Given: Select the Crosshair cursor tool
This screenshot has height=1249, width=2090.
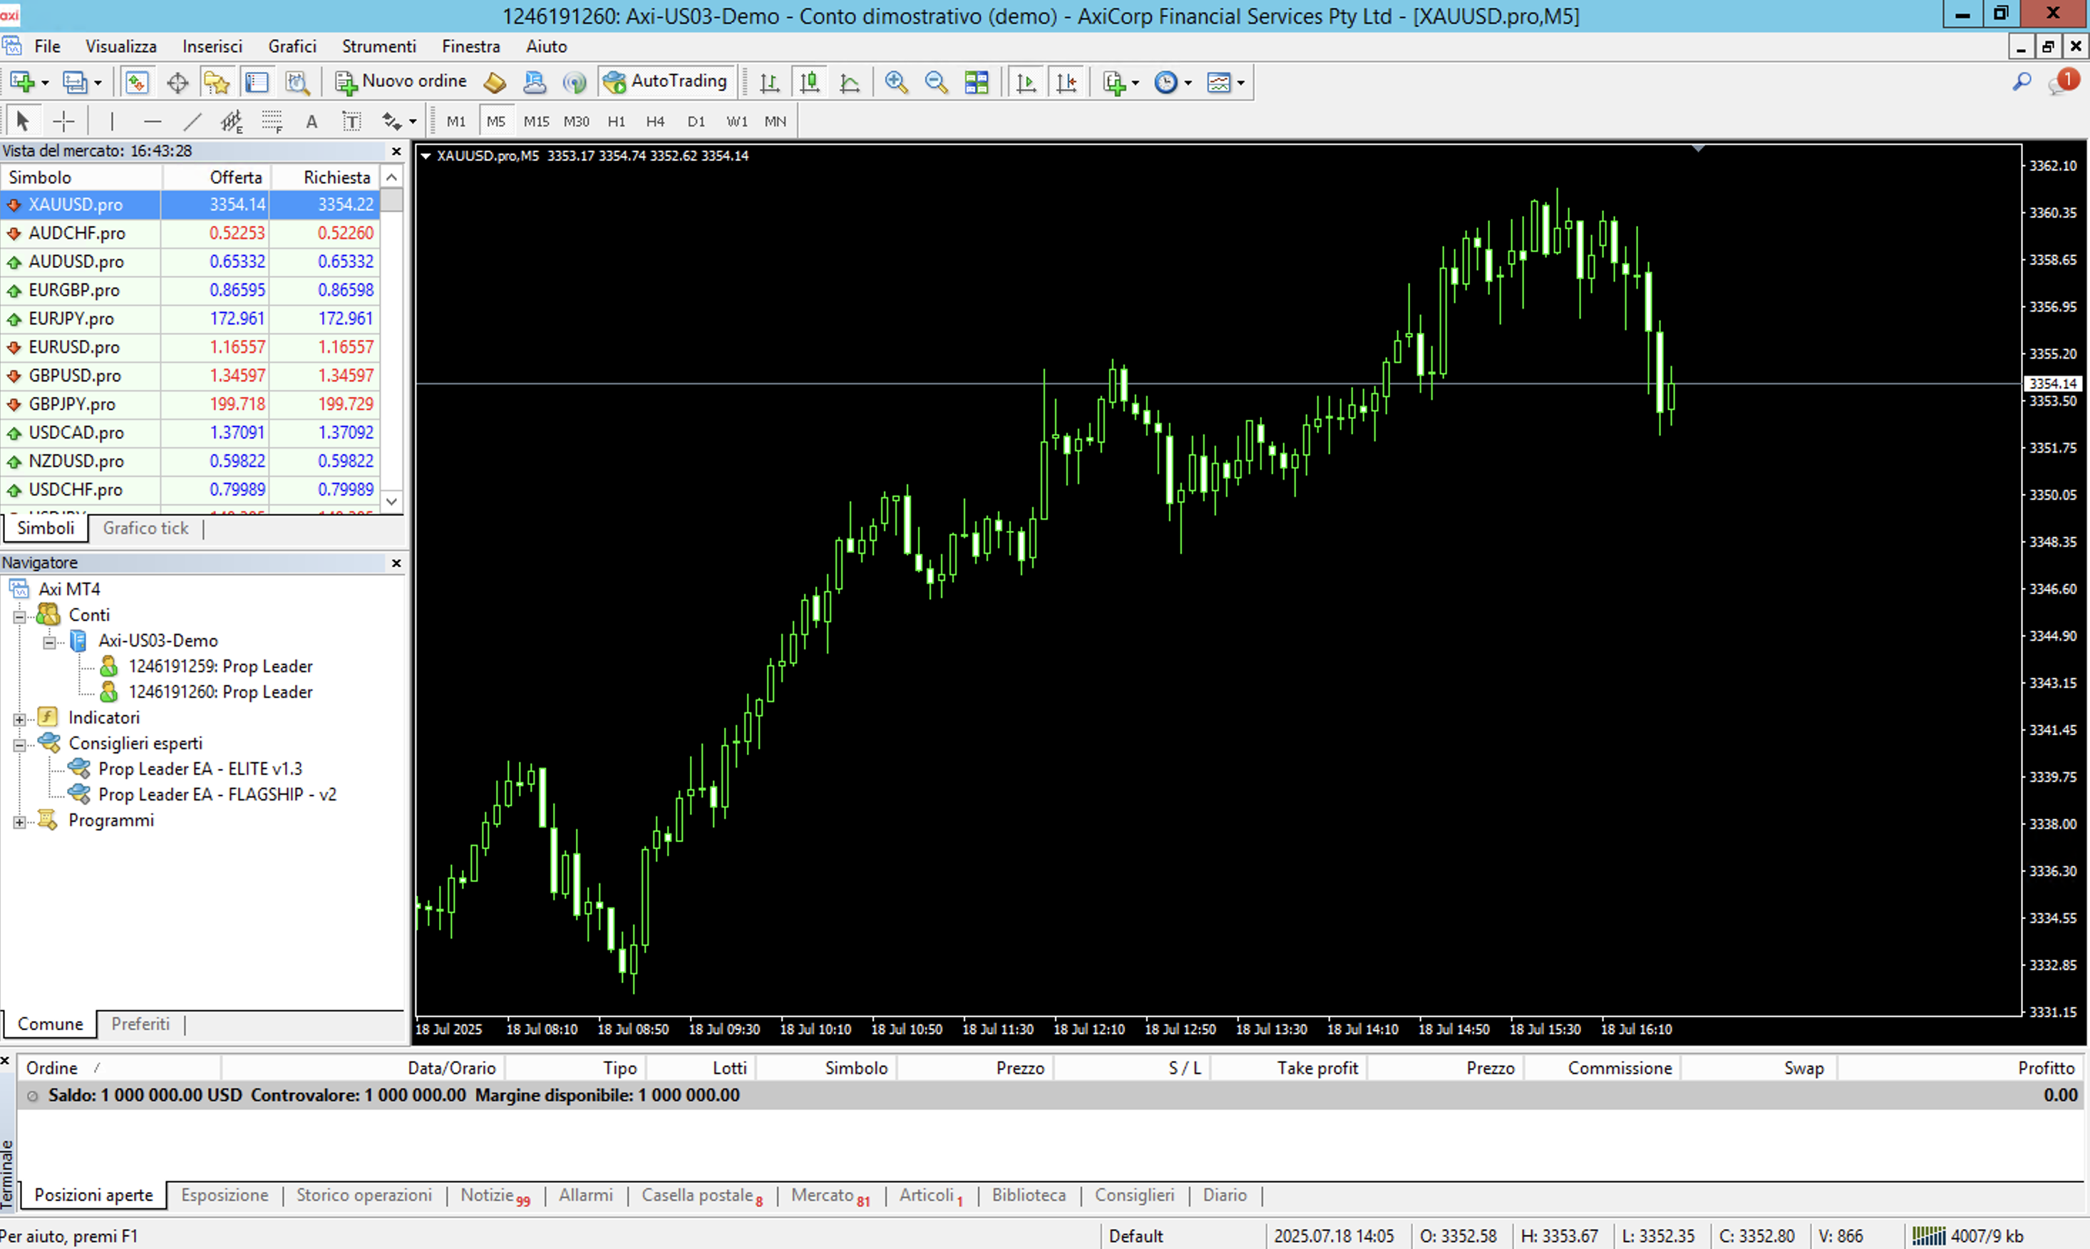Looking at the screenshot, I should [64, 121].
